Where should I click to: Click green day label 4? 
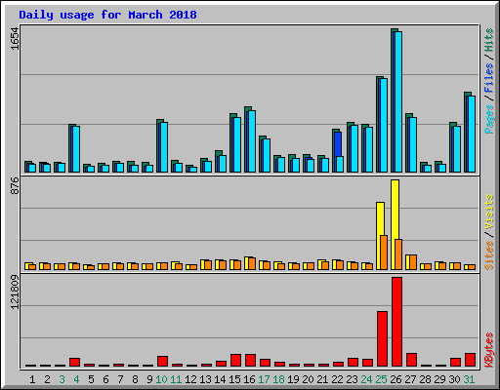pos(76,379)
